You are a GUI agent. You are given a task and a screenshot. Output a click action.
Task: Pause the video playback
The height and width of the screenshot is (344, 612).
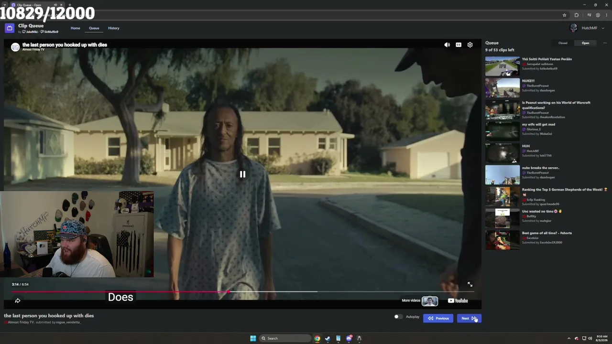coord(242,174)
